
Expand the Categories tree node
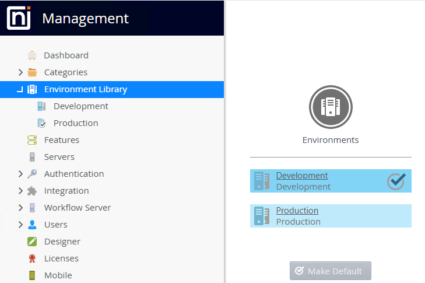[20, 72]
